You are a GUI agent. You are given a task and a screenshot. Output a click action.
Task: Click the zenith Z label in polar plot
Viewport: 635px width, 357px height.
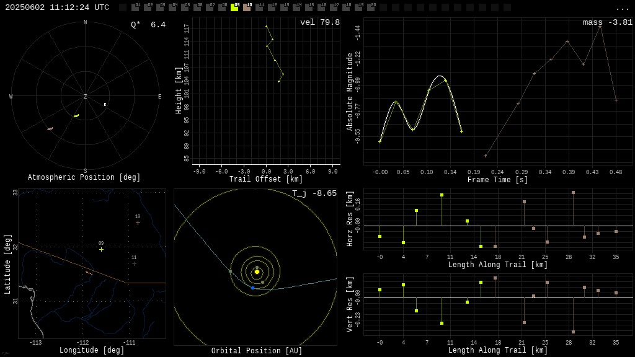(x=85, y=96)
